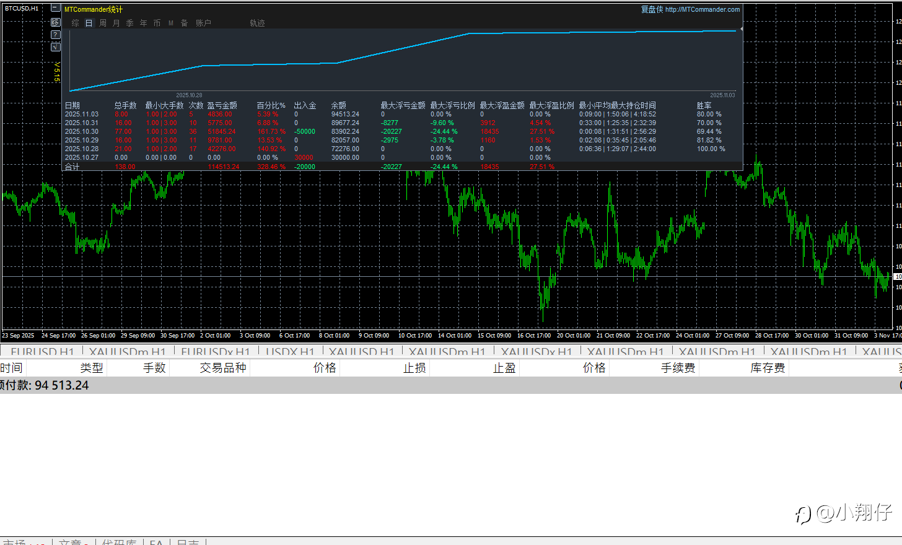
Task: Select the 季 quarterly statistics view
Action: tap(130, 23)
